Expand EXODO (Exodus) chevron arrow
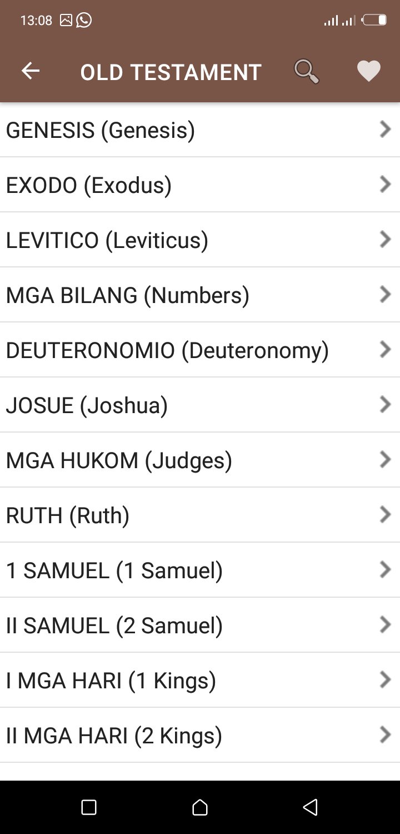This screenshot has height=834, width=400. 385,185
